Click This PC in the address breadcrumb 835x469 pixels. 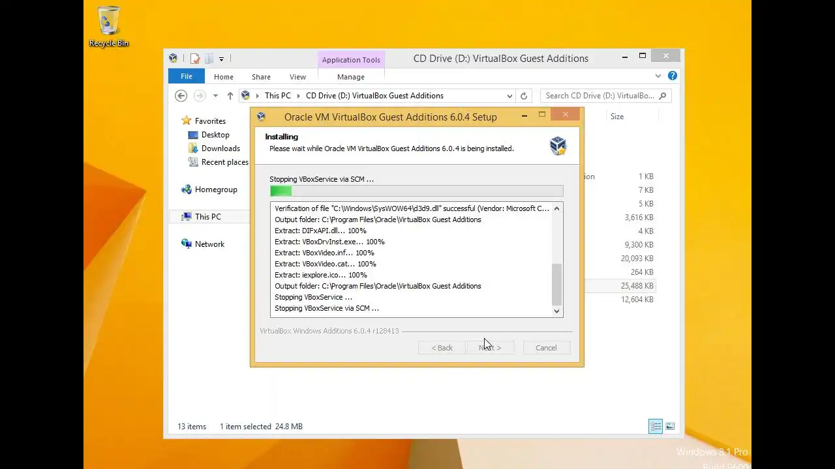tap(278, 96)
